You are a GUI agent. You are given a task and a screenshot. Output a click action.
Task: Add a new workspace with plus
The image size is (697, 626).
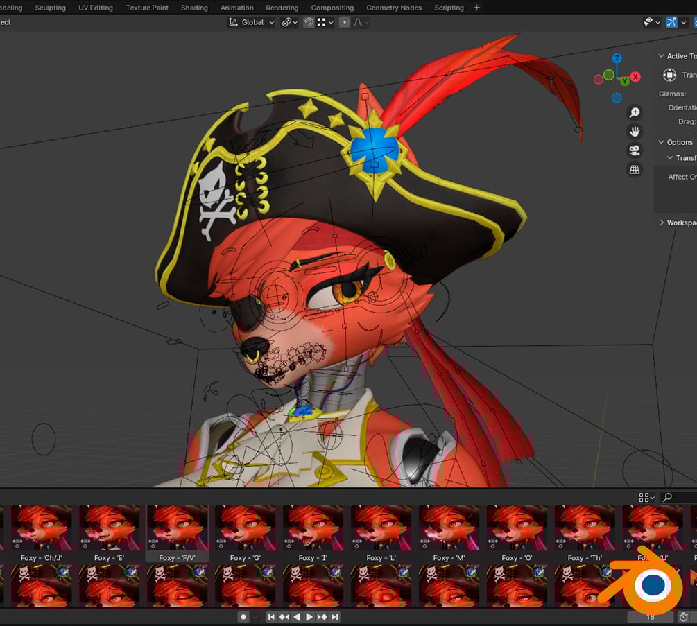coord(477,8)
